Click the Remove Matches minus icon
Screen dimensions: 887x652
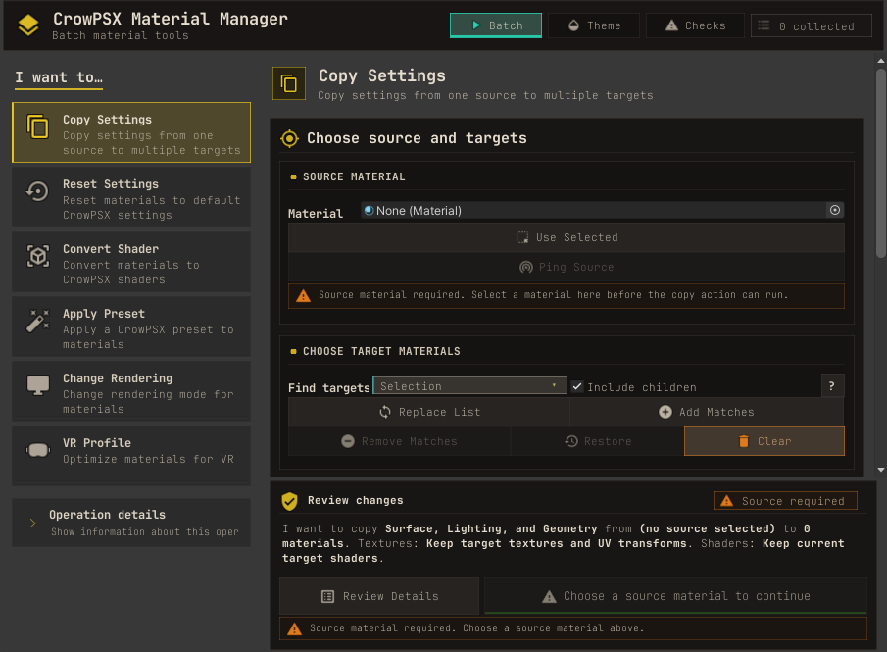coord(348,441)
